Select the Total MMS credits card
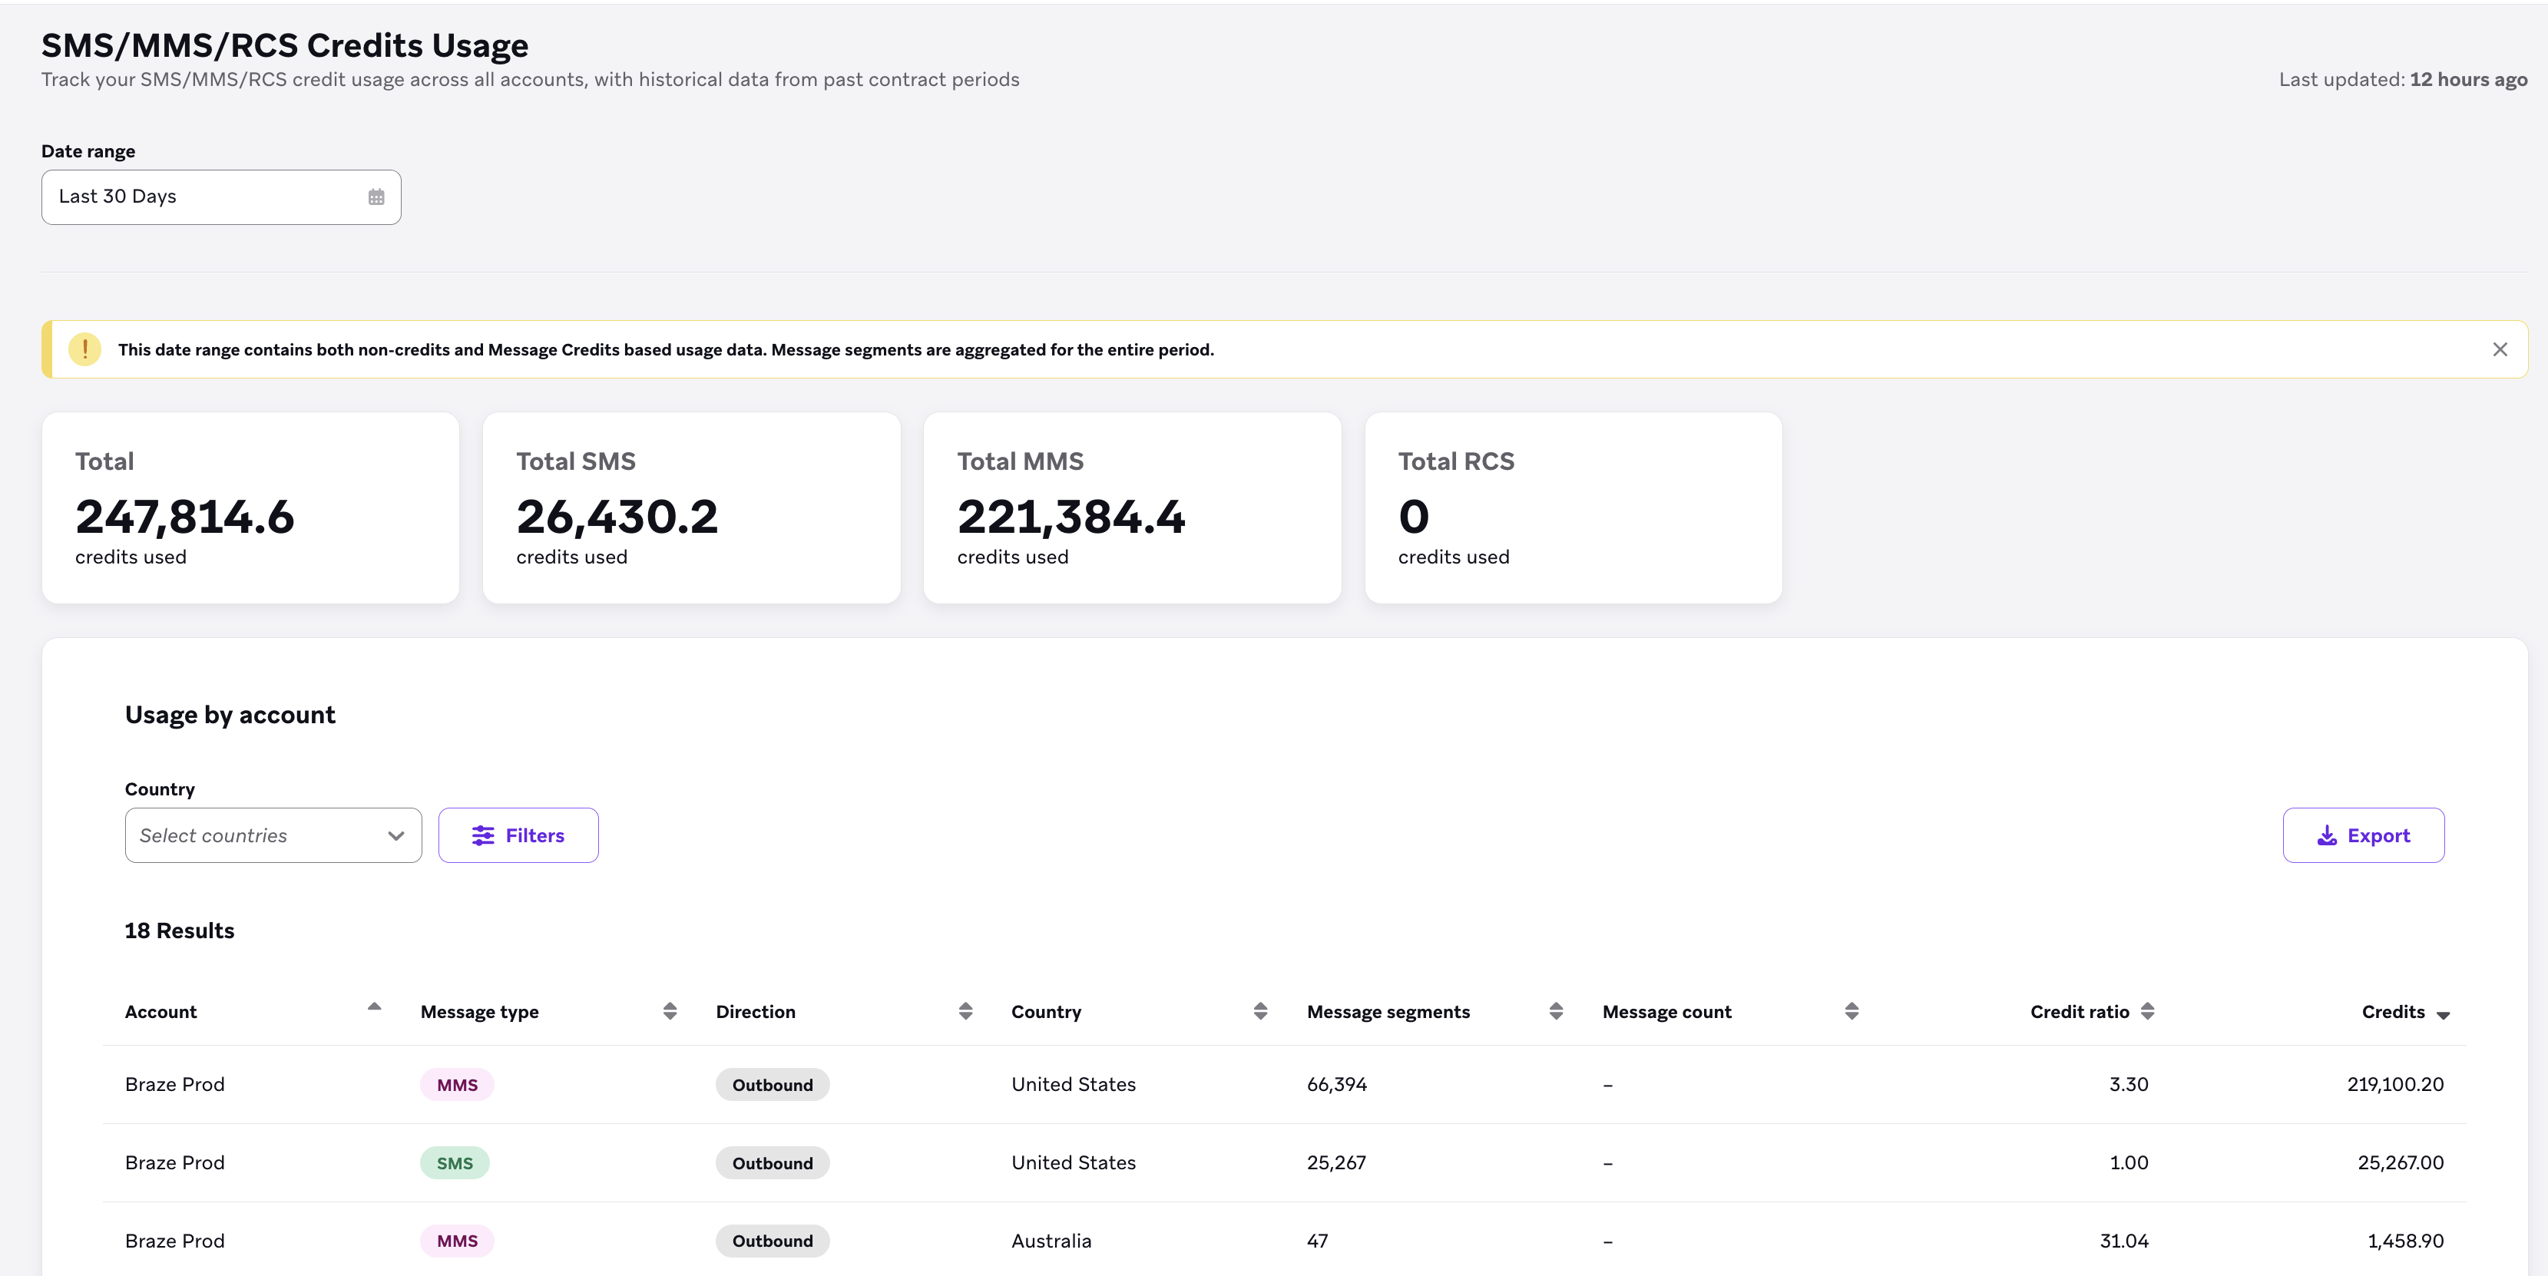 pyautogui.click(x=1133, y=508)
